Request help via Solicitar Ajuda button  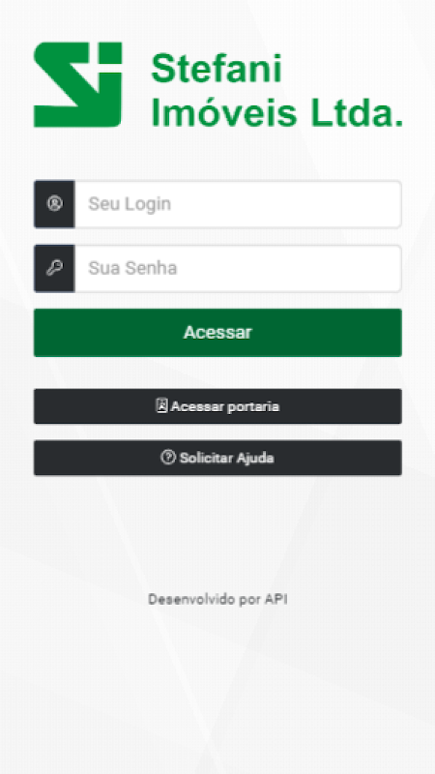(x=217, y=458)
